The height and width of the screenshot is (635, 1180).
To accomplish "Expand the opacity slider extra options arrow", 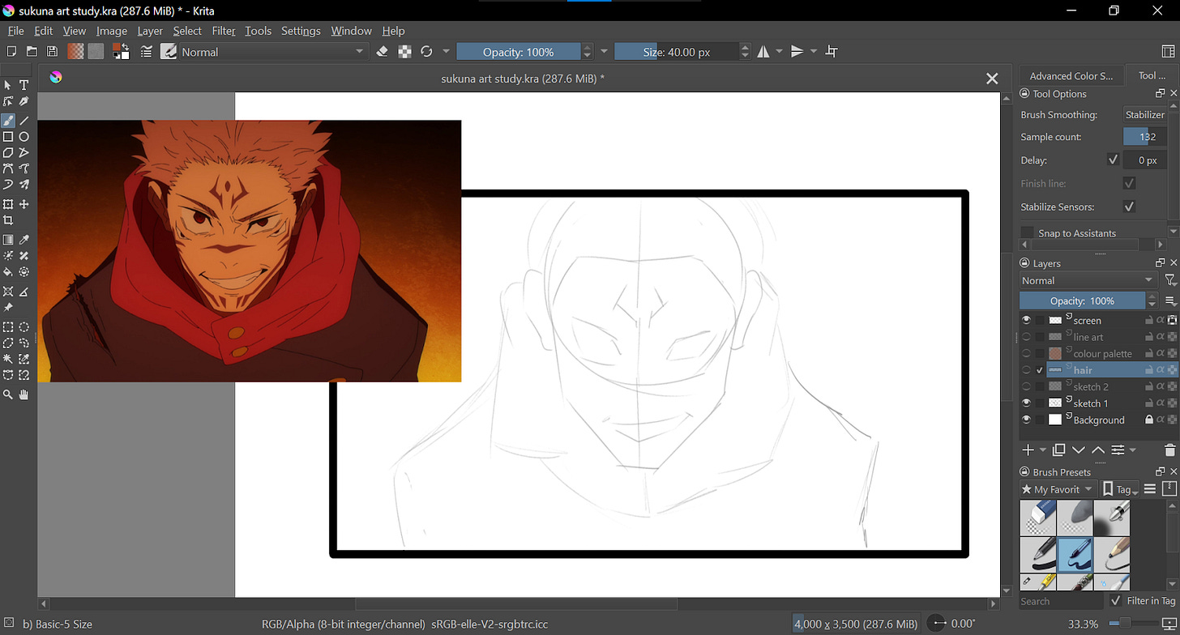I will tap(604, 52).
